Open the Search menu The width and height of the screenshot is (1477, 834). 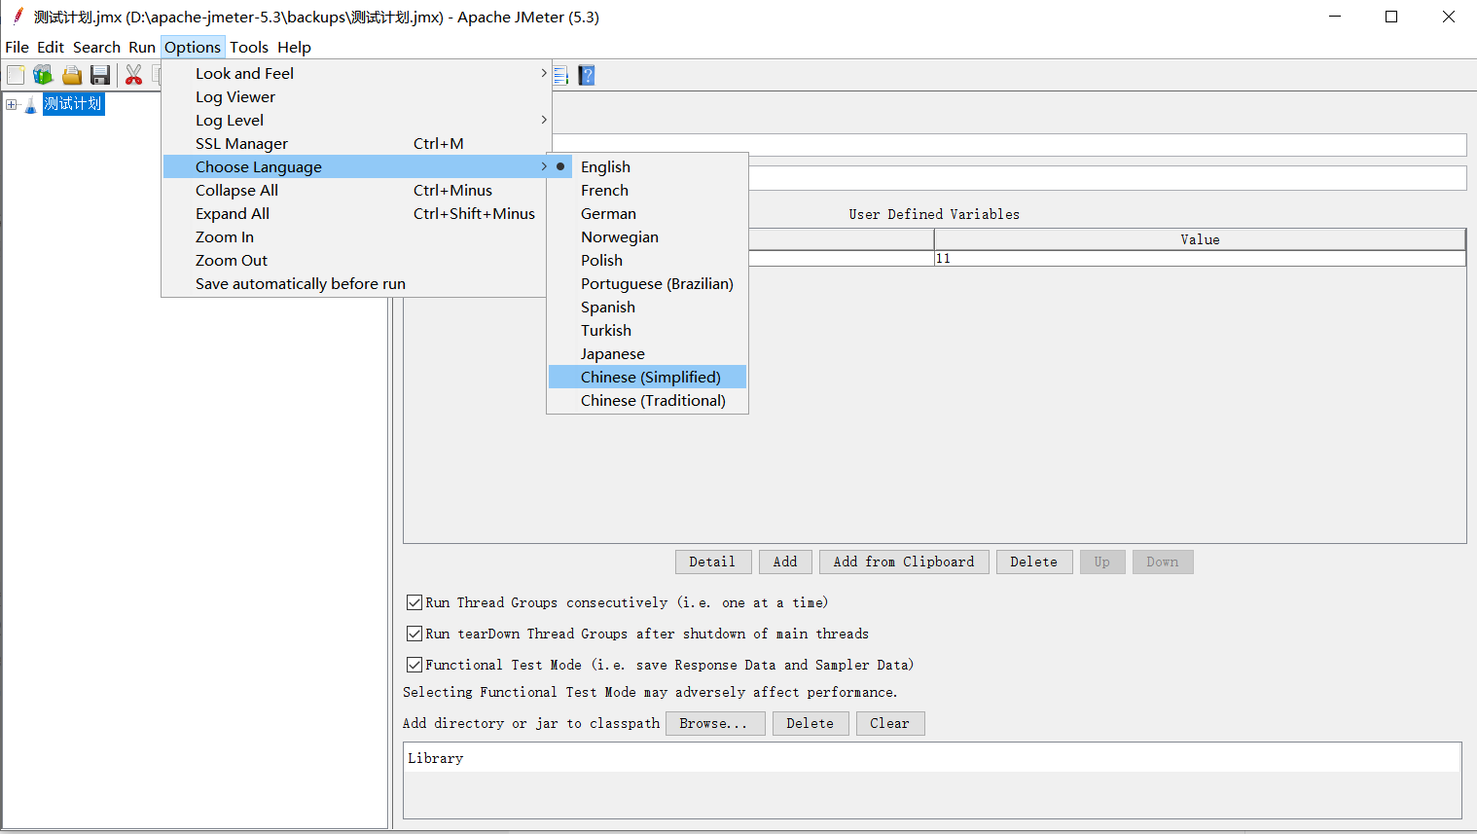tap(96, 47)
